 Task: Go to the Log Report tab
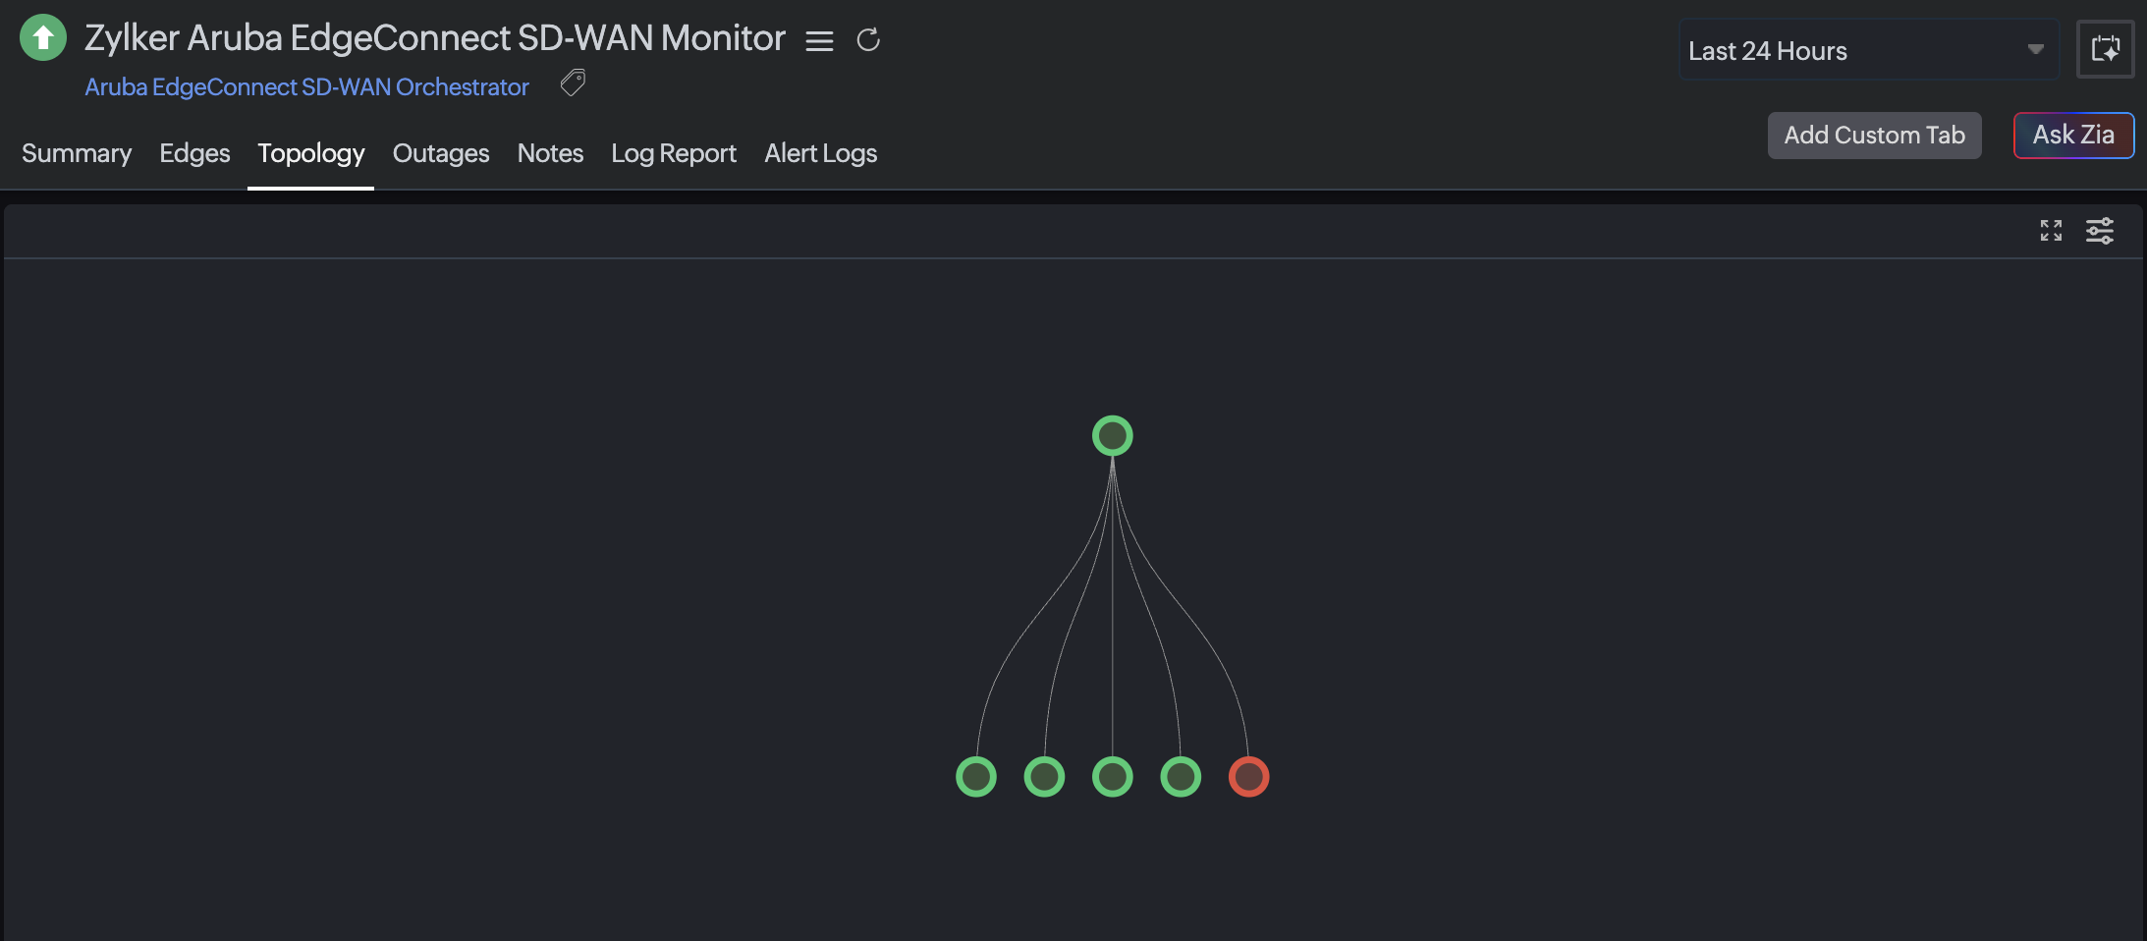[674, 153]
